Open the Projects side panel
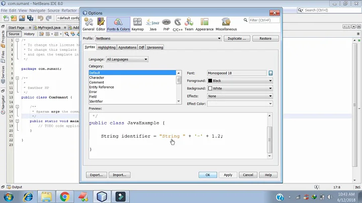 click(3, 39)
